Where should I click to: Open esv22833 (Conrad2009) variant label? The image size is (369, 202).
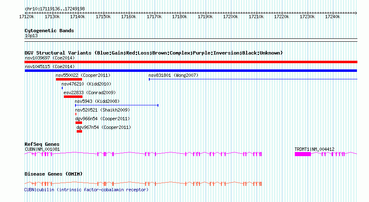coord(90,93)
